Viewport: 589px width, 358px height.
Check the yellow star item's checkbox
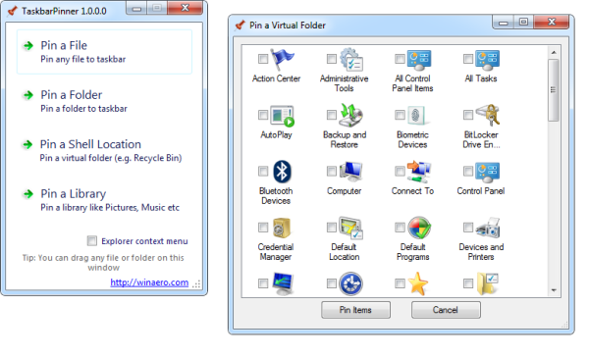[x=400, y=283]
